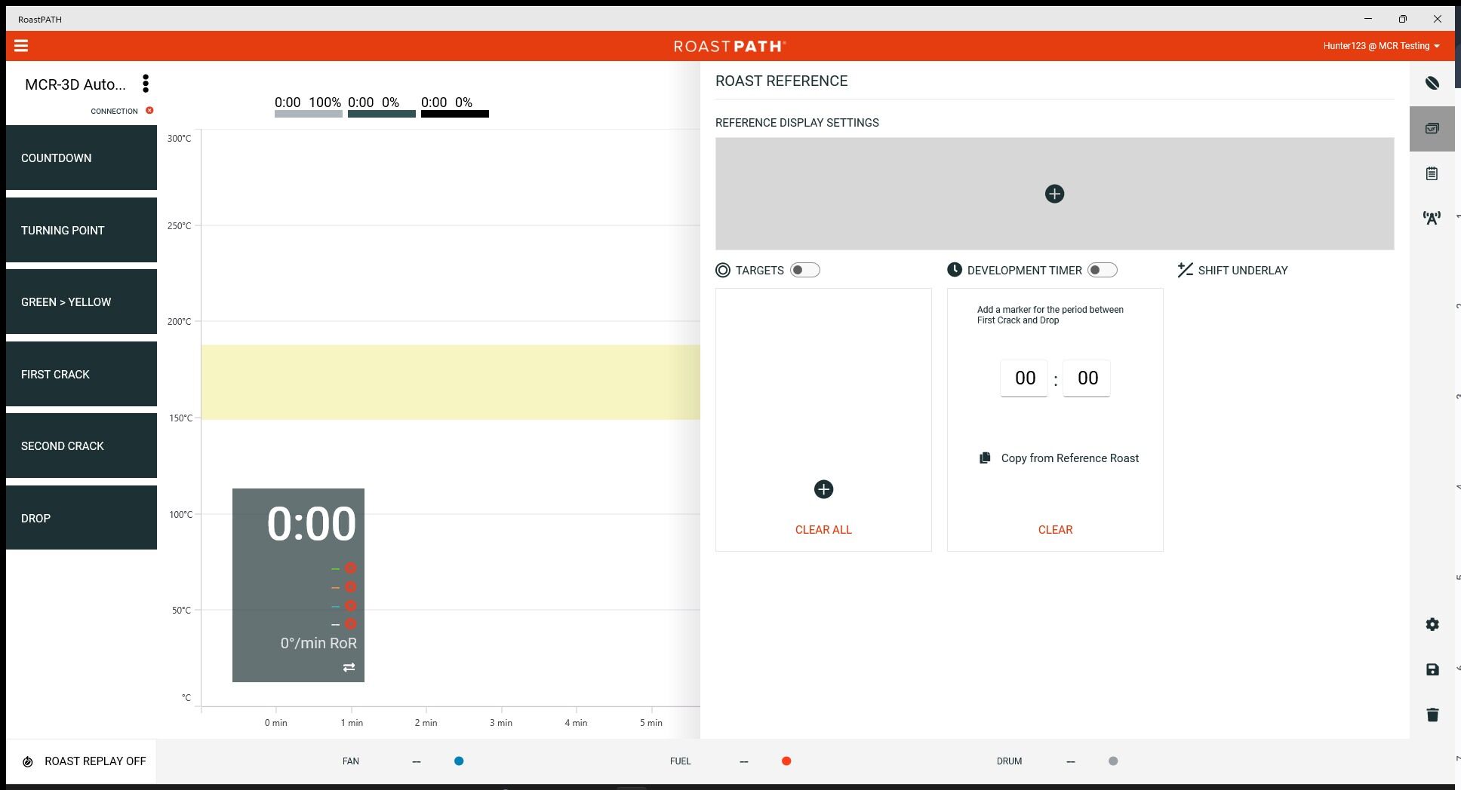Open the notes clipboard sidebar panel
Image resolution: width=1461 pixels, height=790 pixels.
1432,174
